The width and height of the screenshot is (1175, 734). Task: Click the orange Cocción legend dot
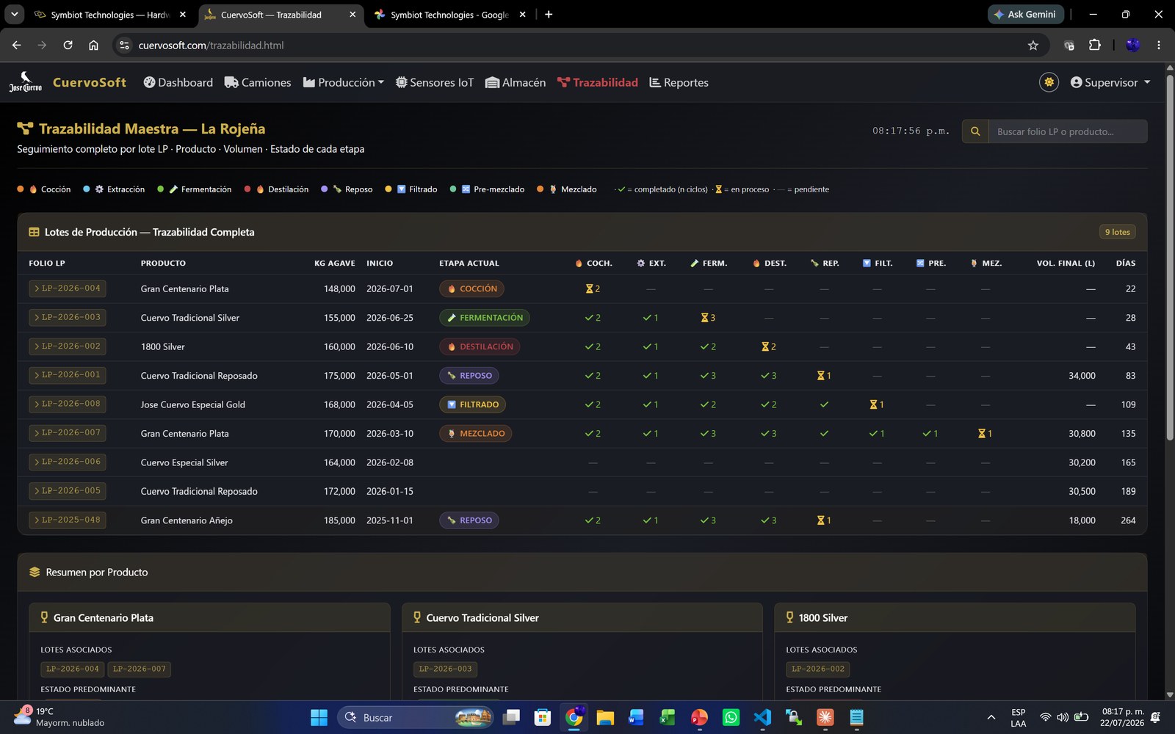(x=21, y=189)
